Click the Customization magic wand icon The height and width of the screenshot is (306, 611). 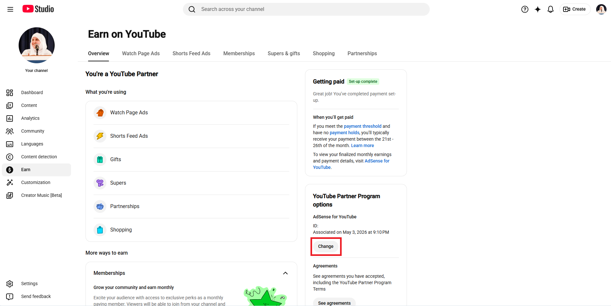pyautogui.click(x=10, y=182)
